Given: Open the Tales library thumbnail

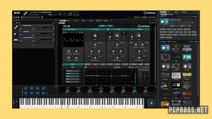Looking at the screenshot, I should [x=165, y=103].
